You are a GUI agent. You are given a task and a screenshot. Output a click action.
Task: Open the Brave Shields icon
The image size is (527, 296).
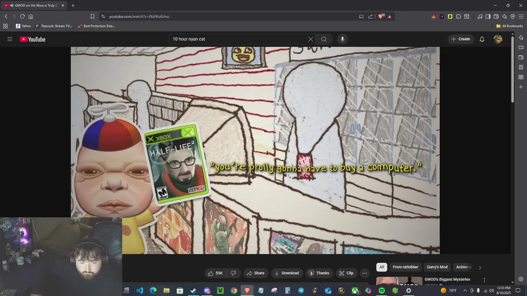pyautogui.click(x=381, y=16)
